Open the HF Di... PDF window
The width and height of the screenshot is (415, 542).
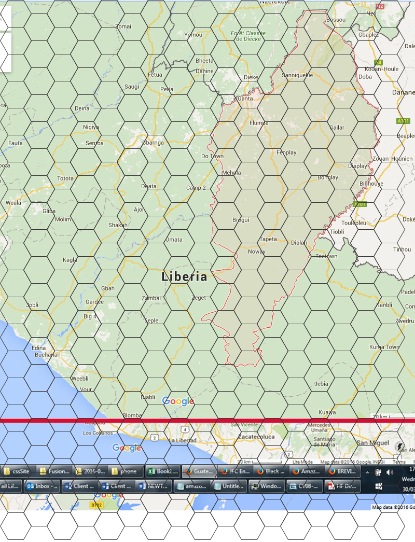[342, 487]
